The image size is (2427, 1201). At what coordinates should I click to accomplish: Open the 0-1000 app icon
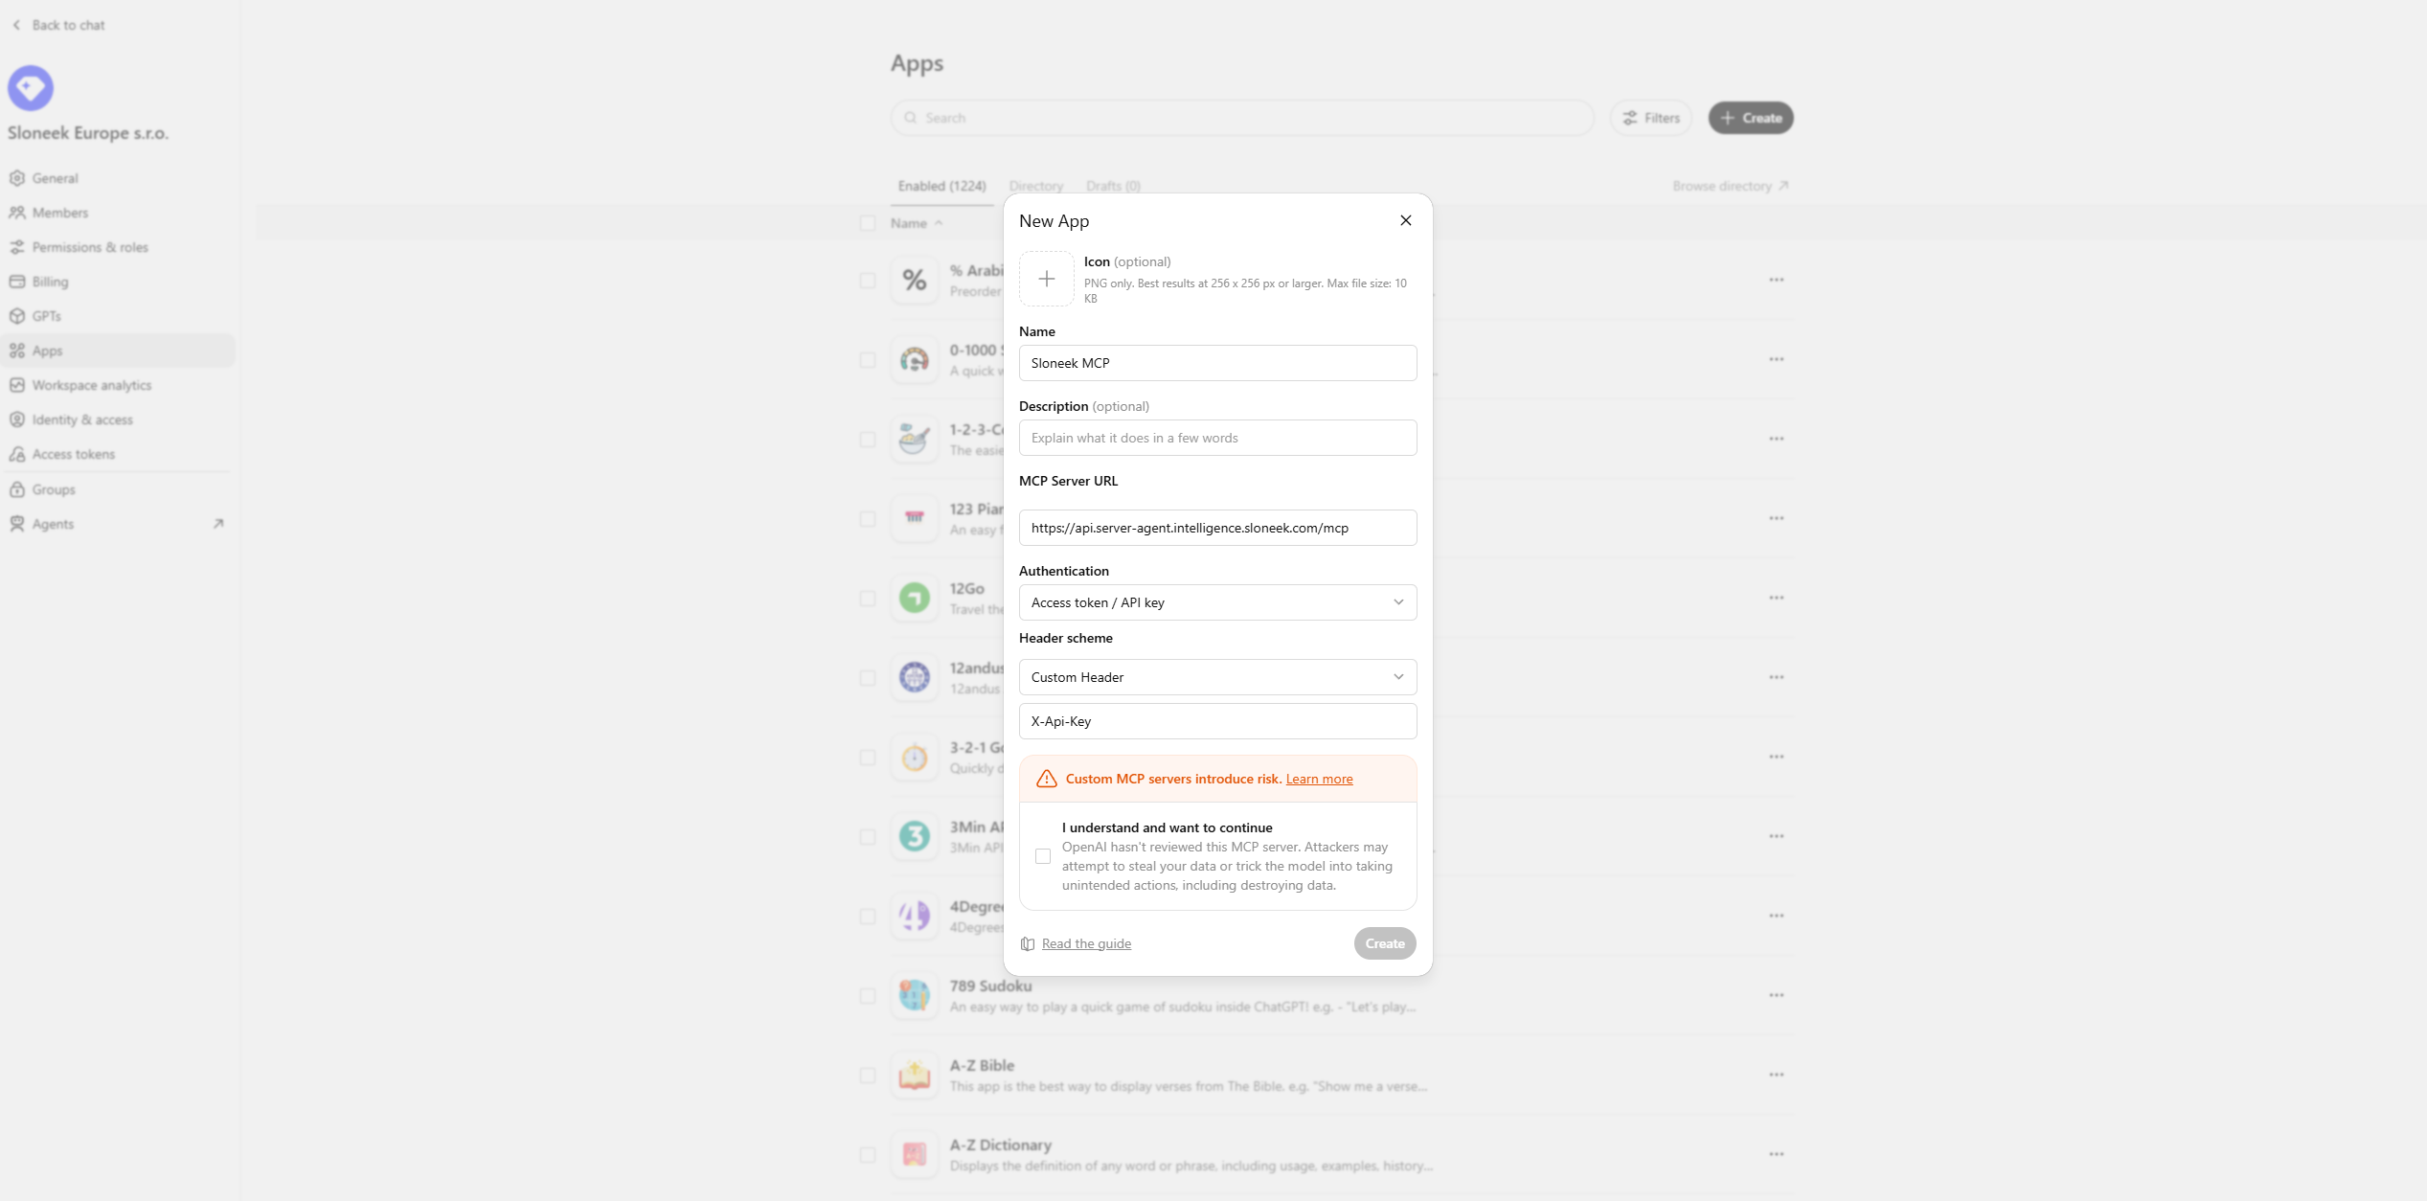point(915,359)
